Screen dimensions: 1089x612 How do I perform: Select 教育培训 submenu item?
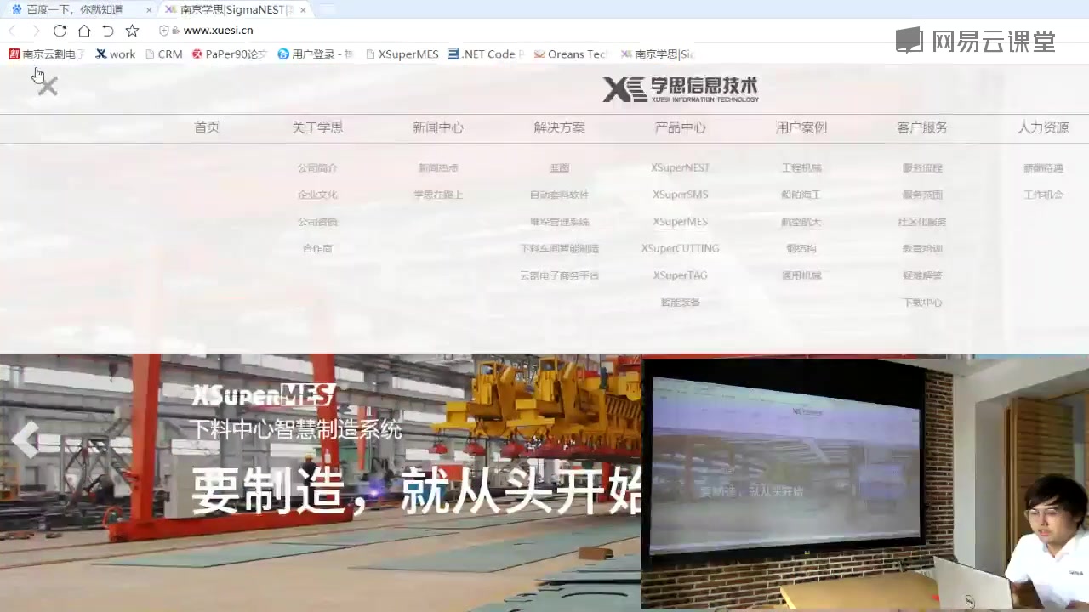pyautogui.click(x=922, y=249)
